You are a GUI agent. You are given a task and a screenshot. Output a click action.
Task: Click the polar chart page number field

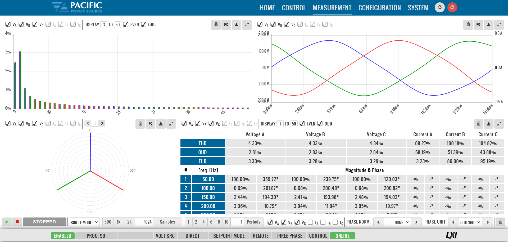[95, 123]
